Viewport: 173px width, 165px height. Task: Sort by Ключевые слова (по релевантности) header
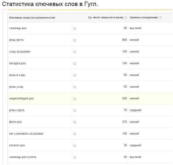pyautogui.click(x=32, y=18)
